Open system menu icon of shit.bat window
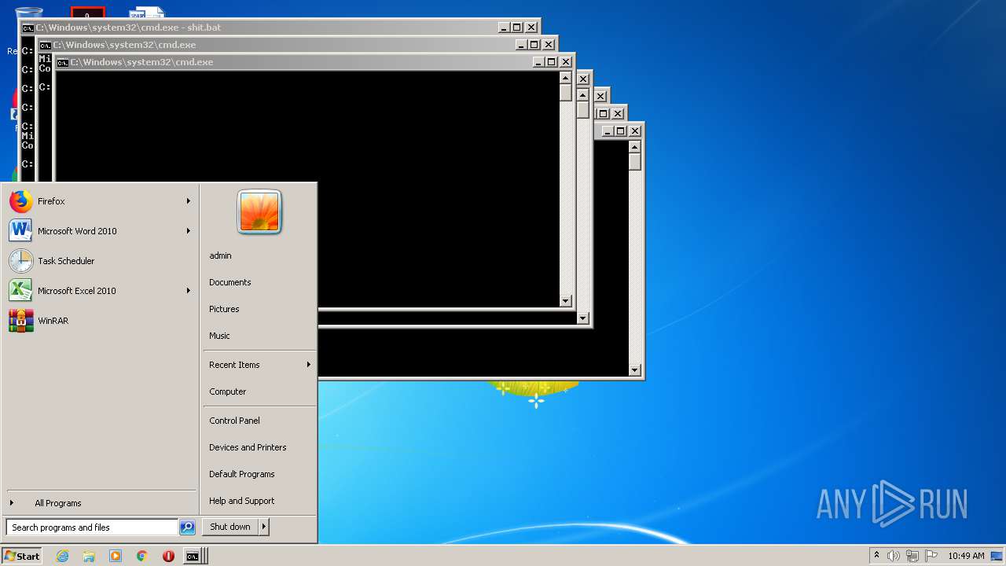Viewport: 1006px width, 566px height. coord(28,28)
